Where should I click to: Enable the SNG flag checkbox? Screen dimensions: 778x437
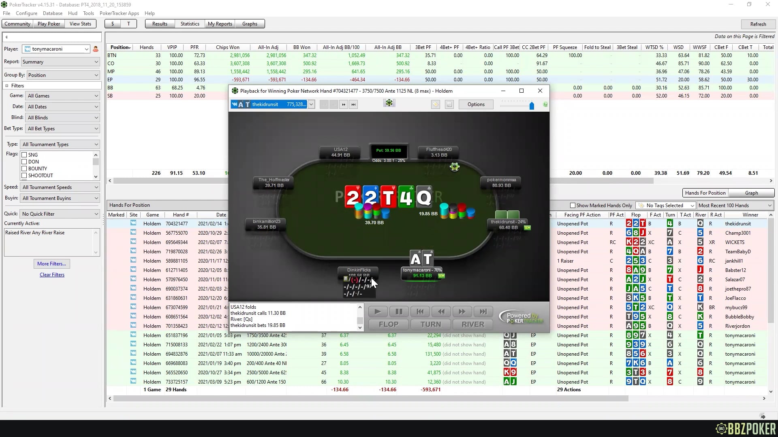24,155
